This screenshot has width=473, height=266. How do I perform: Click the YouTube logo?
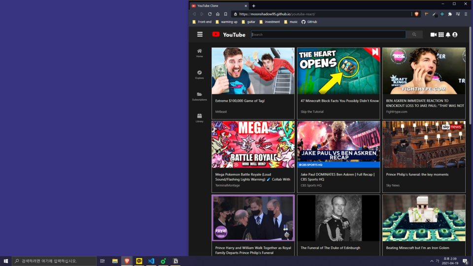pos(229,34)
